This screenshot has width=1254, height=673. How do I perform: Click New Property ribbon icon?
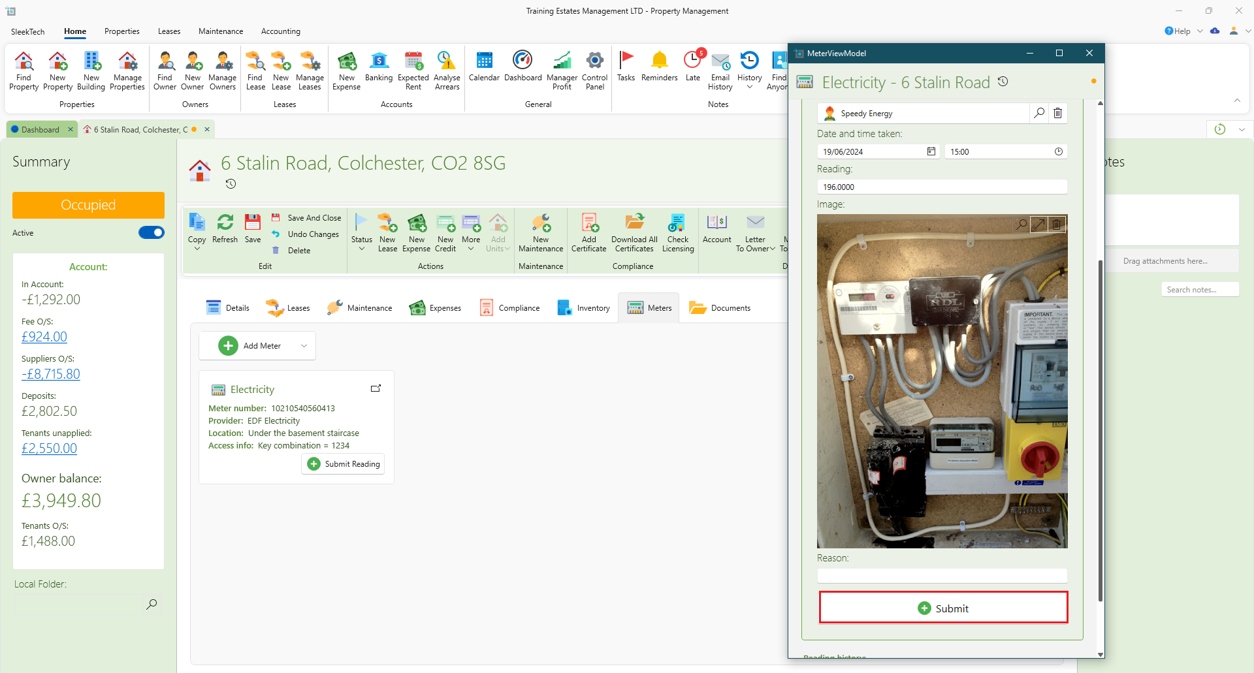[57, 70]
